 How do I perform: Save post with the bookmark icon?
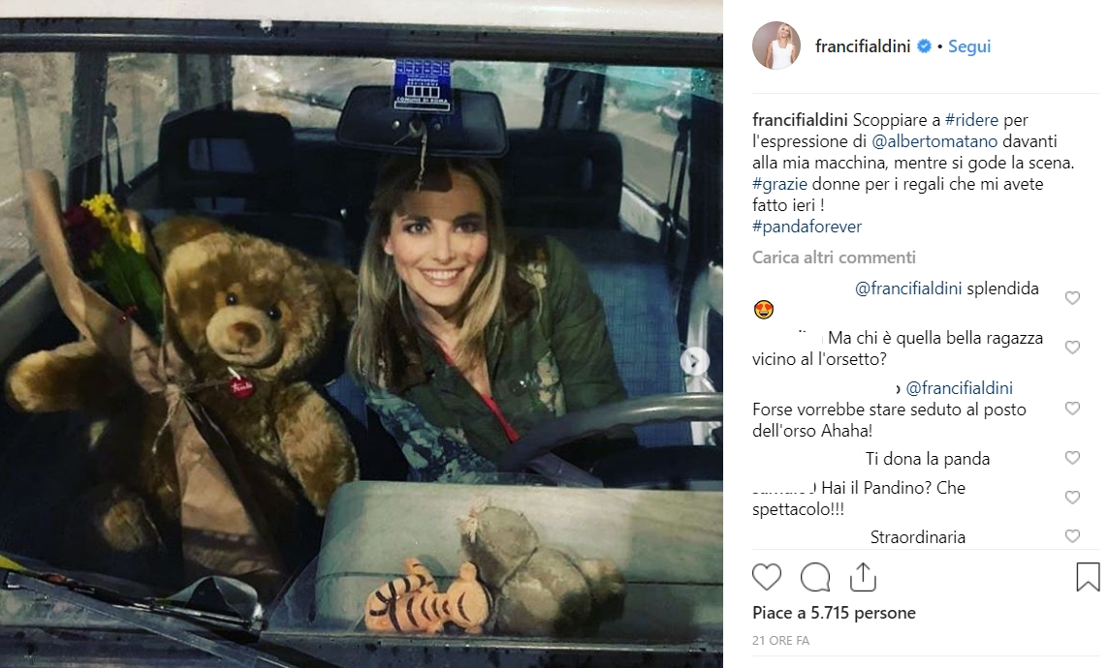click(1088, 577)
